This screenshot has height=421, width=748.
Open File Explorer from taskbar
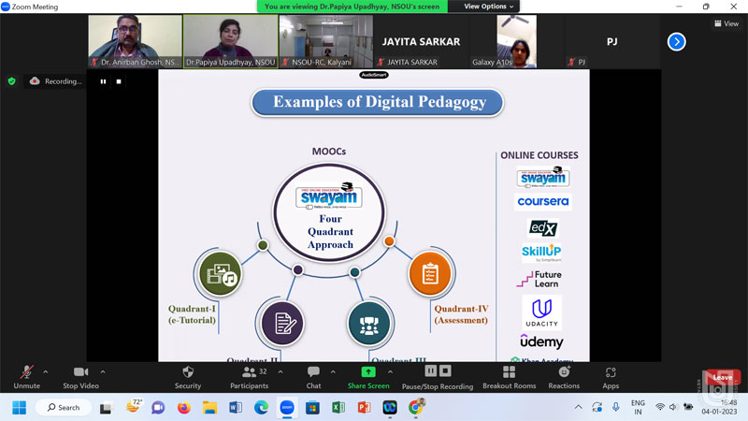point(209,408)
